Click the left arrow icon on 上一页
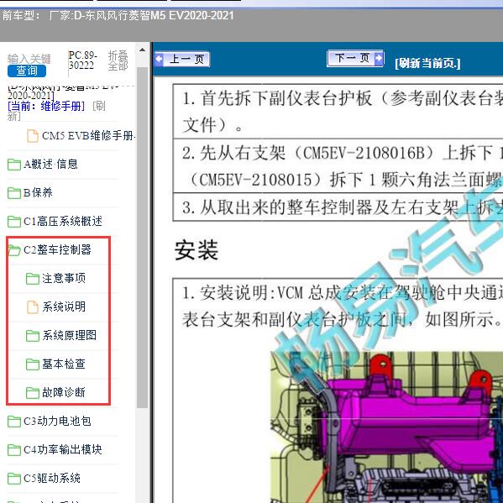Image resolution: width=503 pixels, height=503 pixels. 159,59
